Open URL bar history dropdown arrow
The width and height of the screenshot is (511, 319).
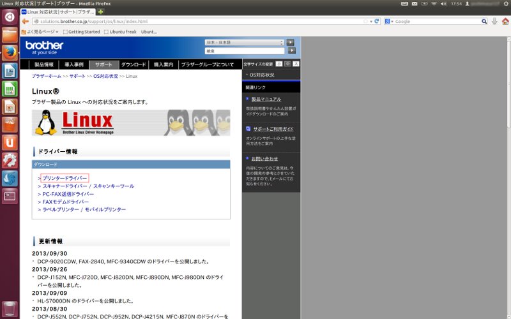[x=371, y=22]
